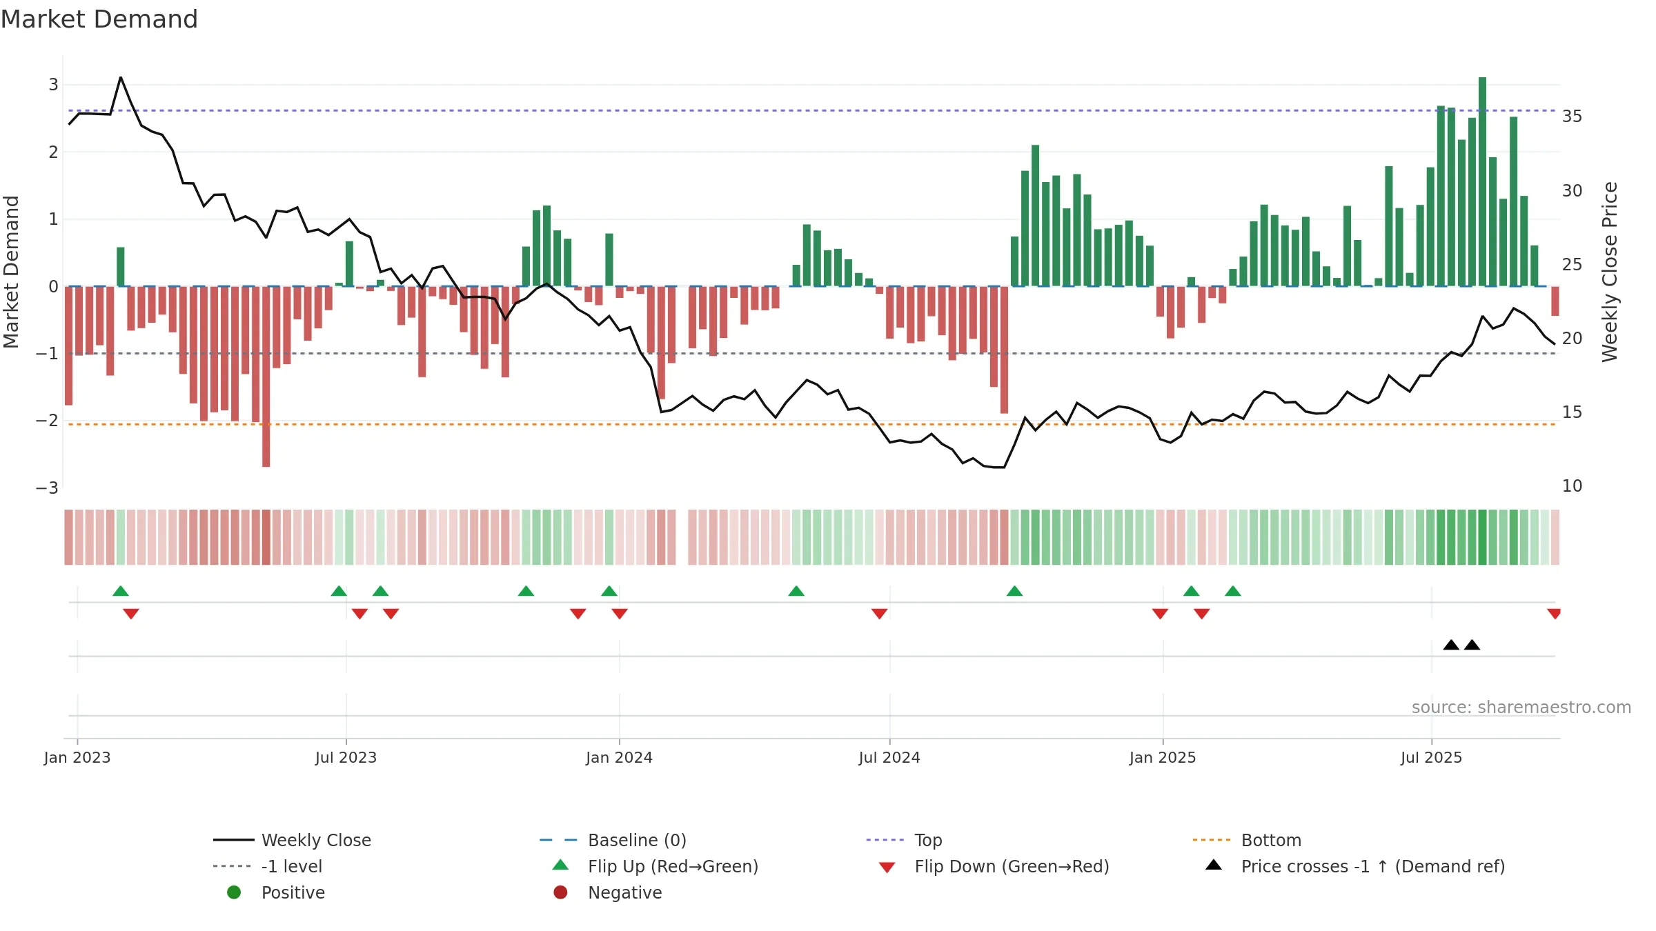
Task: Click the 10 tick on the price axis
Action: [1573, 485]
